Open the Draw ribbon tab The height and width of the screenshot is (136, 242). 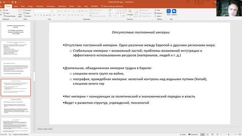point(23,6)
